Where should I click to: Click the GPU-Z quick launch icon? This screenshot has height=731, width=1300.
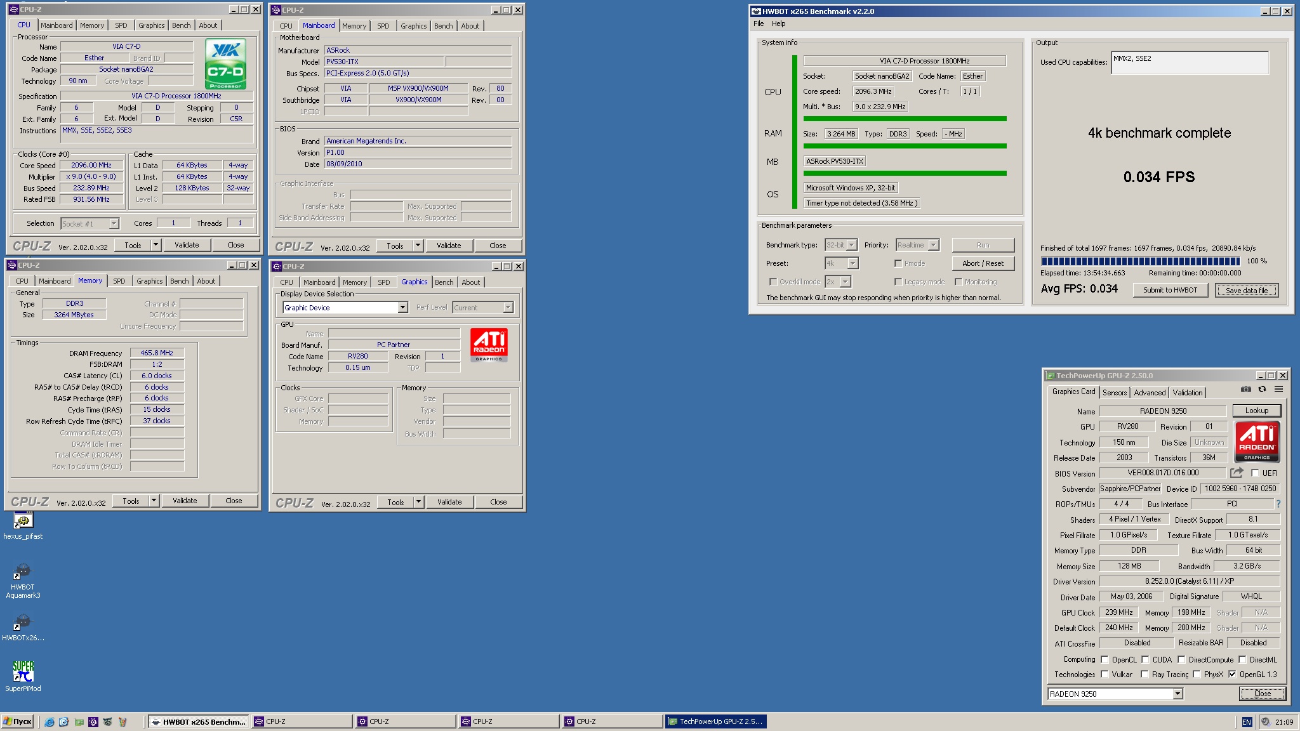click(79, 721)
